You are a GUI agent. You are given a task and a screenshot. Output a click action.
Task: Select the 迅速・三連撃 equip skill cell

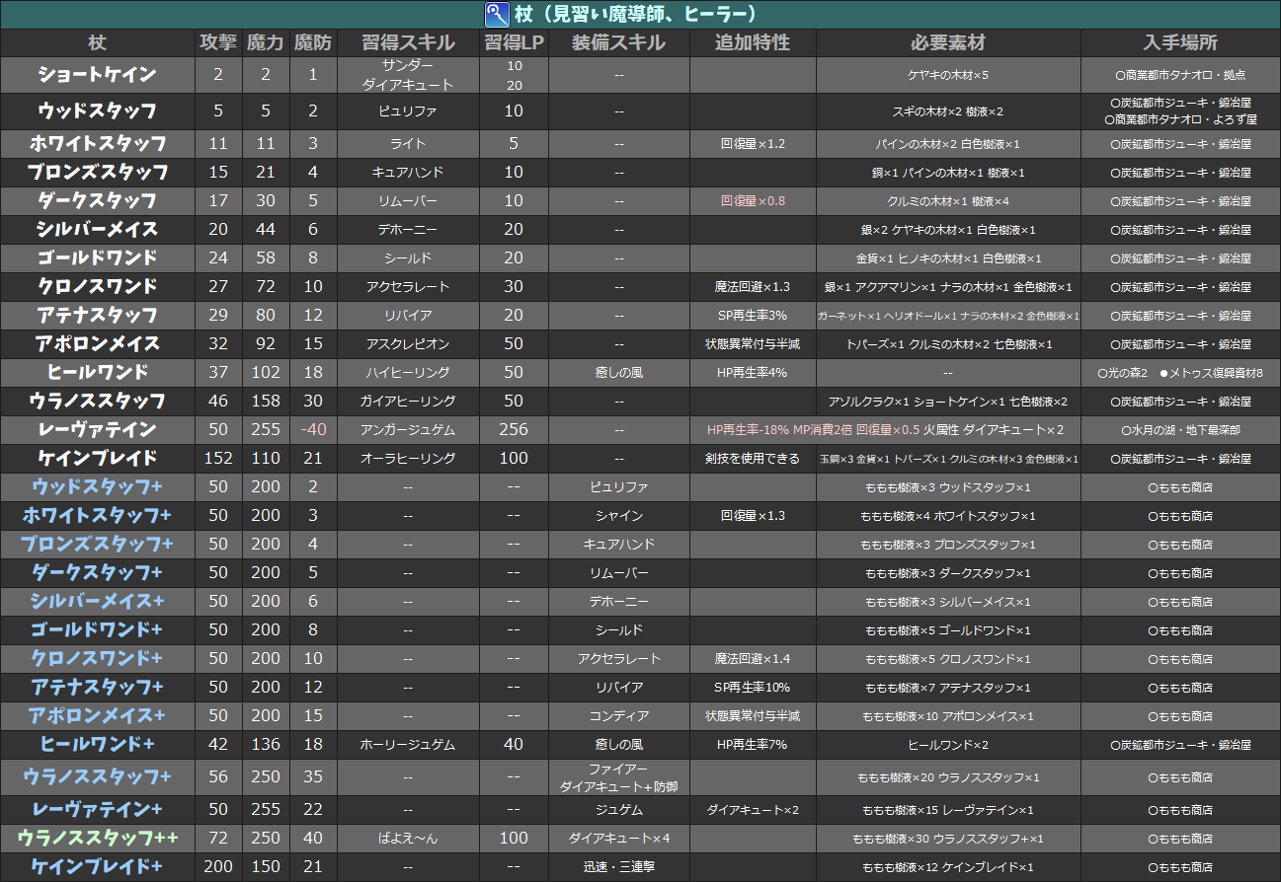tap(618, 867)
